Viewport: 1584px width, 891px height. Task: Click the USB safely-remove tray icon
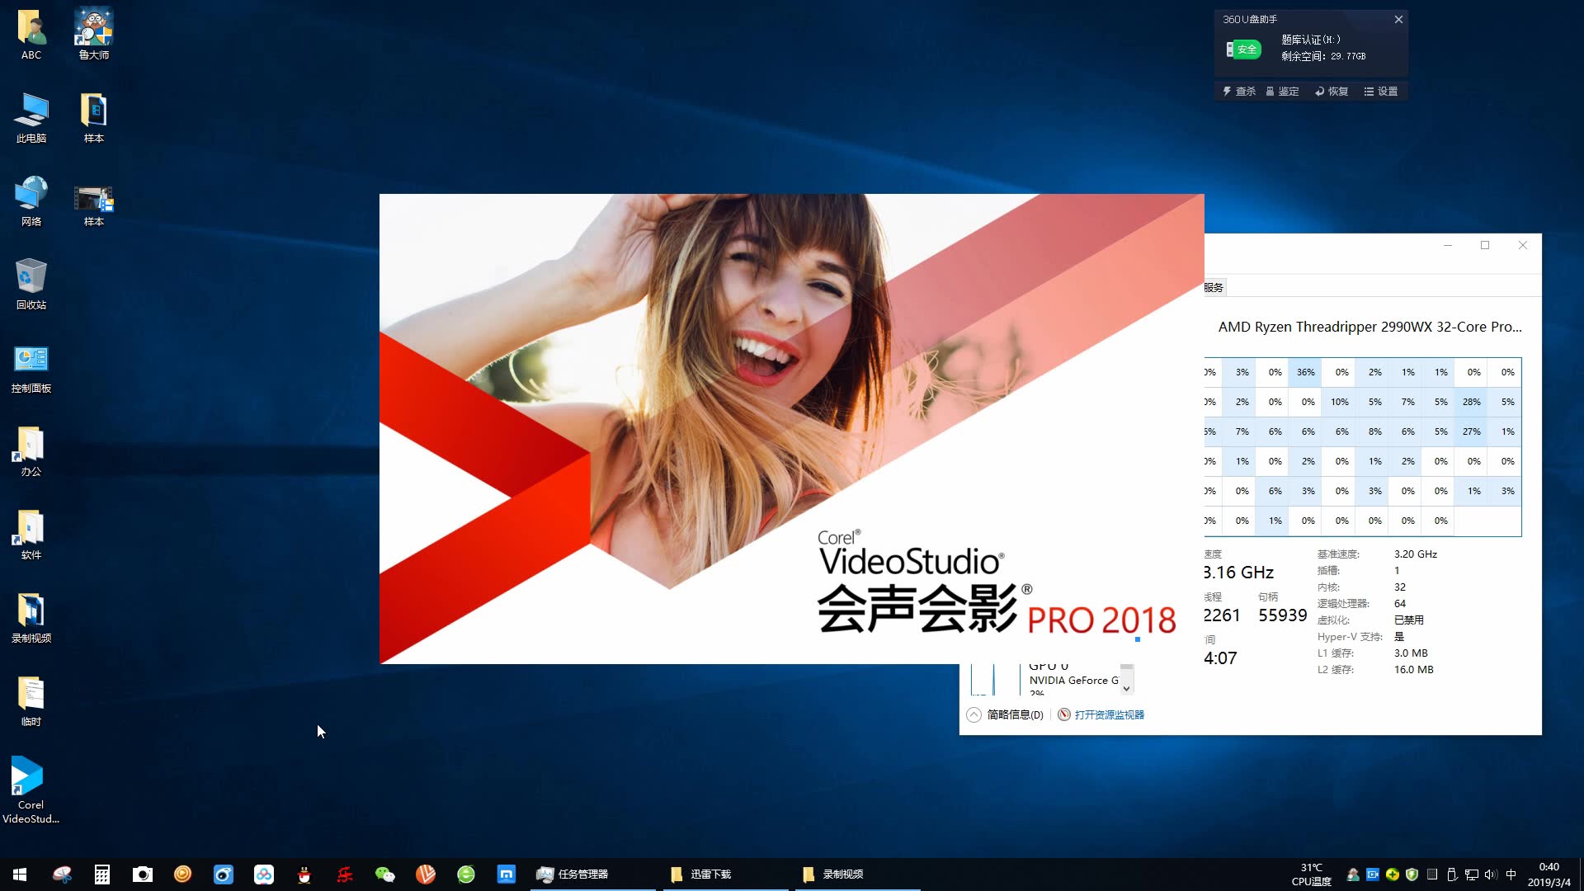click(1451, 874)
